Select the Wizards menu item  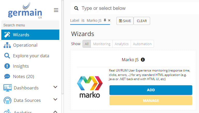click(21, 35)
